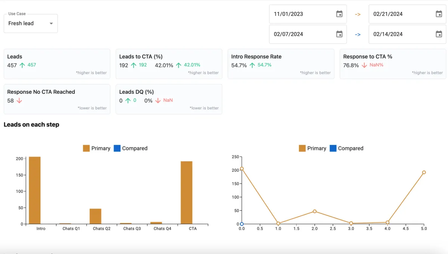Toggle Primary legend swatch in line chart

coord(302,148)
